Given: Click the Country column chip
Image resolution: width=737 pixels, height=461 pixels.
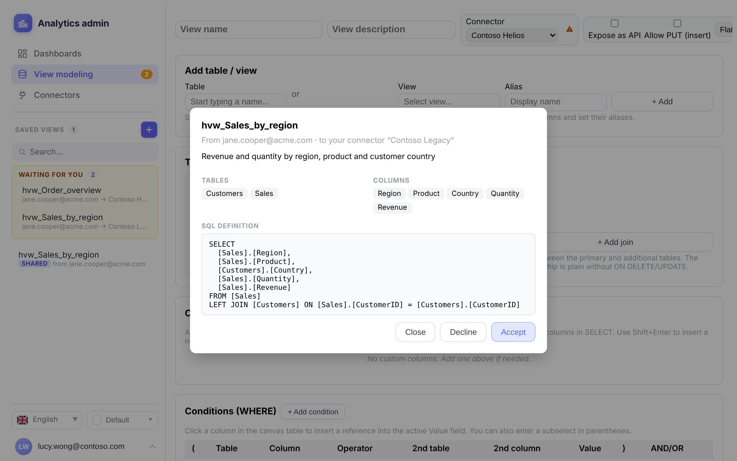Looking at the screenshot, I should point(465,194).
